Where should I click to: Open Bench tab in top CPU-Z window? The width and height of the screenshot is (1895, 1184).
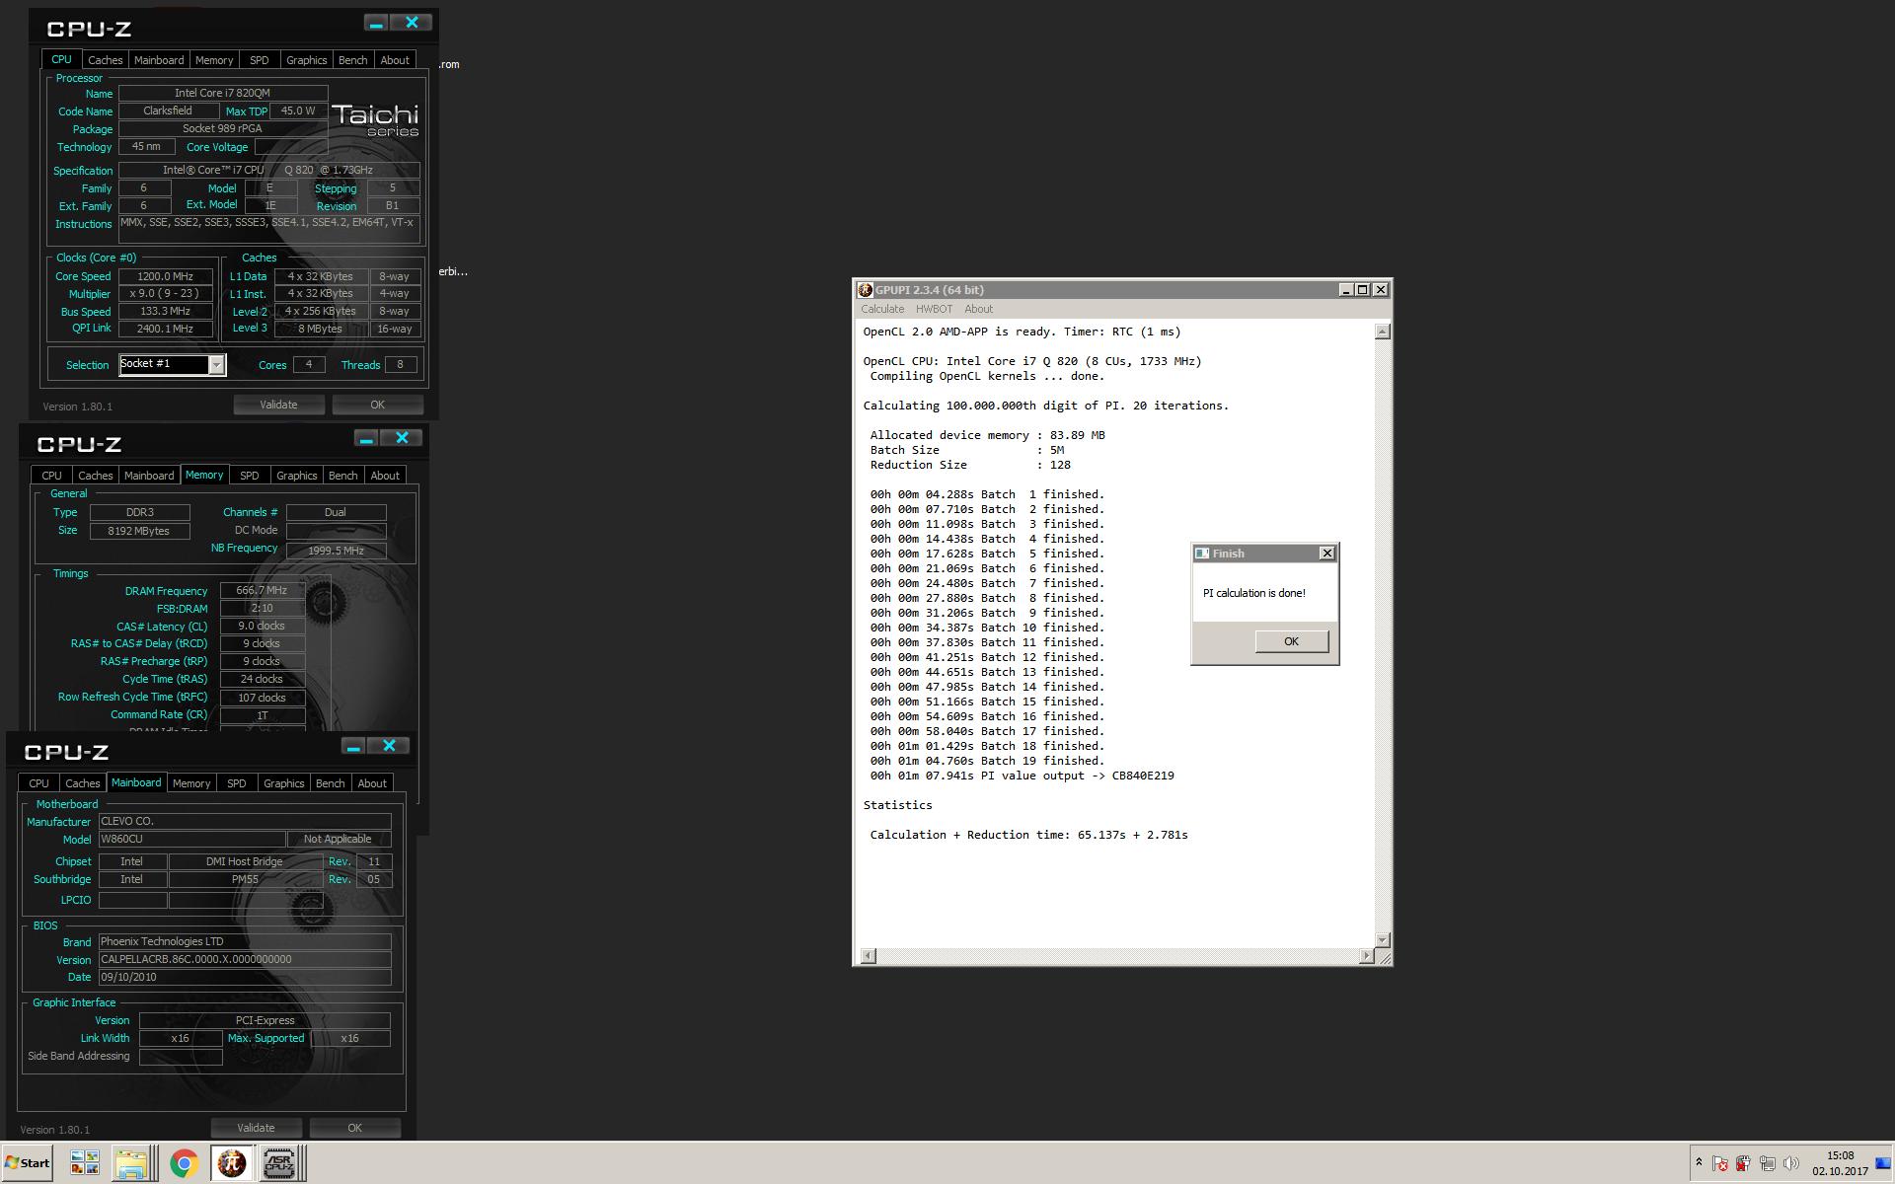pyautogui.click(x=352, y=60)
